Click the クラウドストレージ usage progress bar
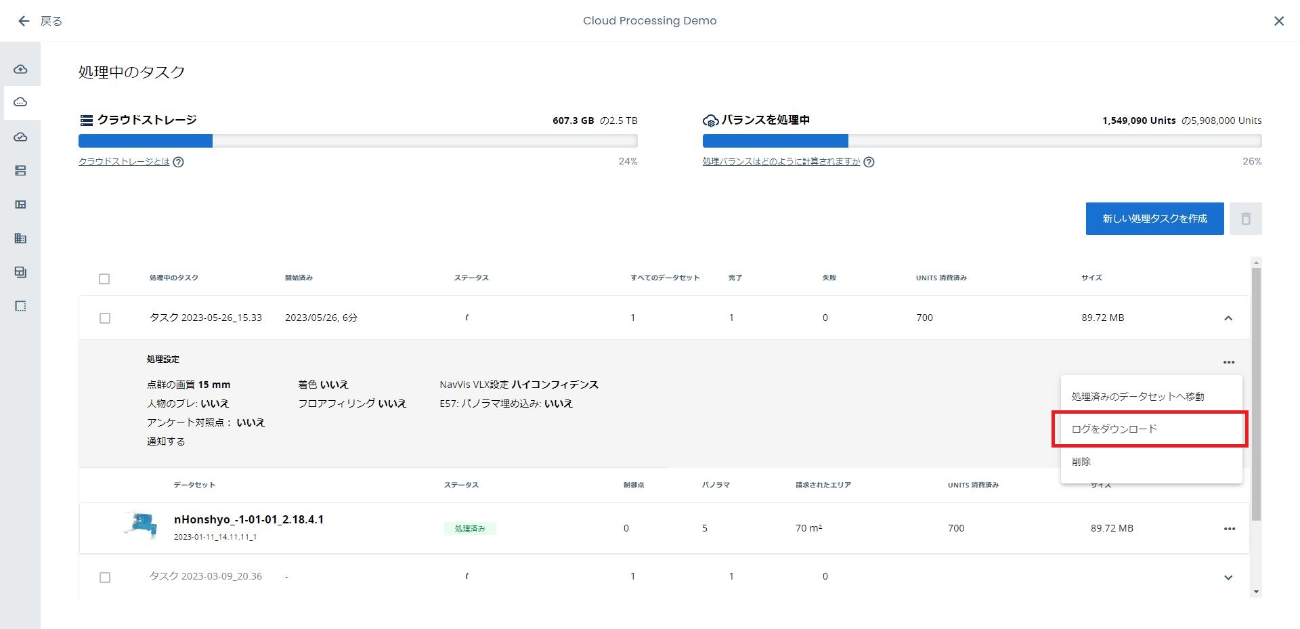Screen dimensions: 1300x629 pos(357,141)
